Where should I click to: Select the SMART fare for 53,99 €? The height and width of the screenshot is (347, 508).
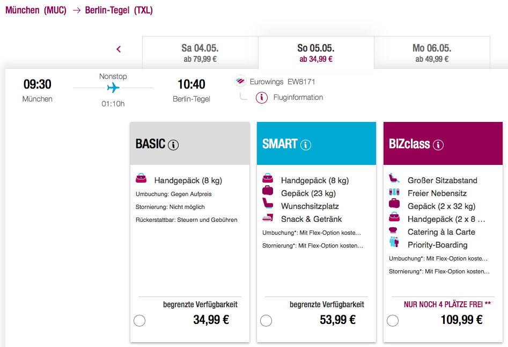point(266,321)
